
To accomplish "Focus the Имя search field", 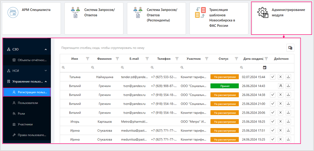I will [75, 68].
